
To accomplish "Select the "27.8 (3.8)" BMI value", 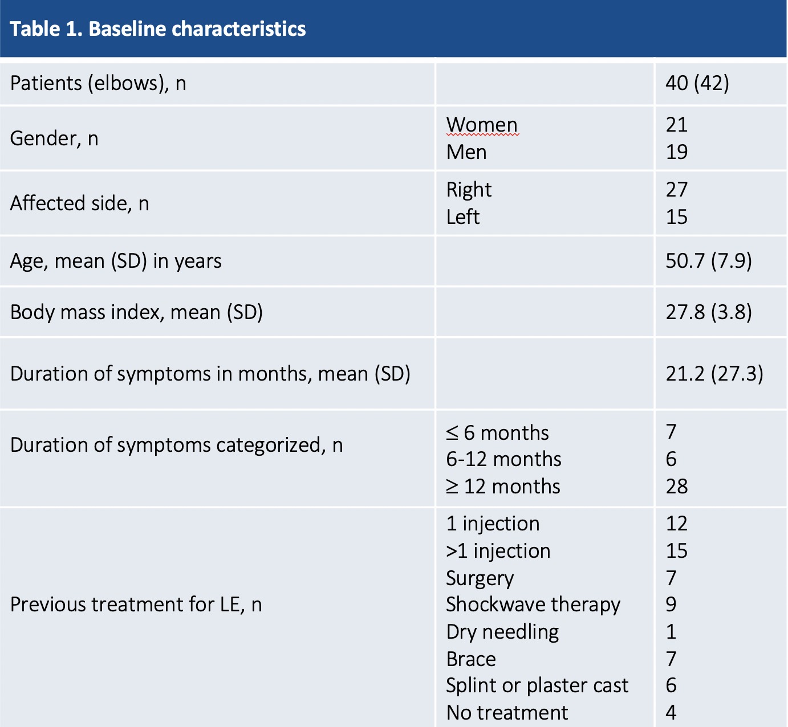I will (x=708, y=312).
